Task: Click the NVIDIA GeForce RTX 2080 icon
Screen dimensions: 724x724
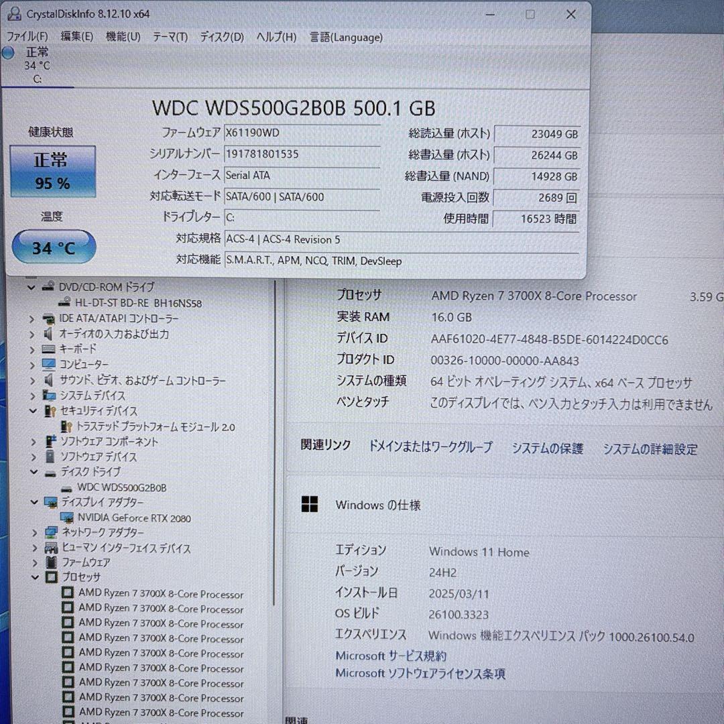Action: pyautogui.click(x=68, y=518)
